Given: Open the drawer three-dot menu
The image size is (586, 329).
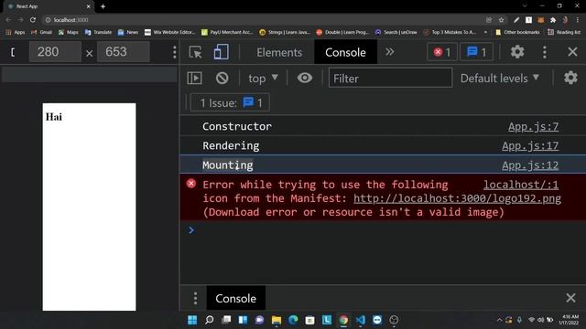Looking at the screenshot, I should pyautogui.click(x=195, y=298).
